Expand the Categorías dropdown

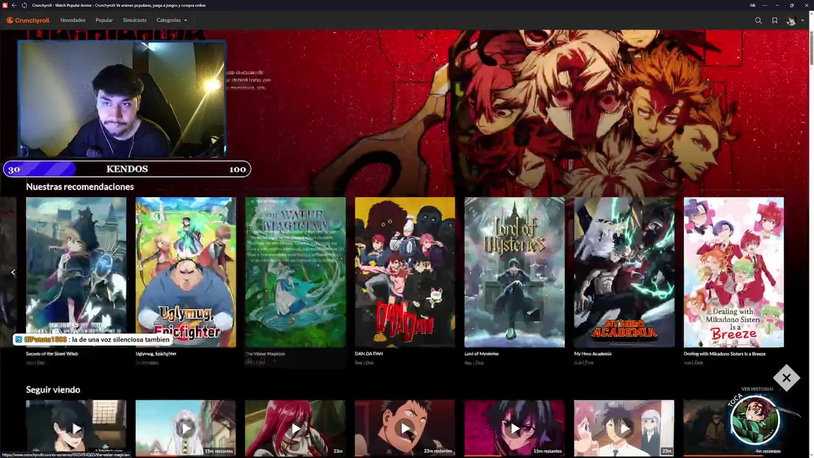pos(172,20)
